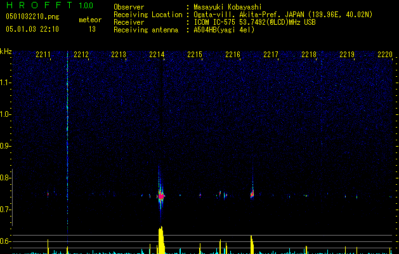Viewport: 399px width, 254px height.
Task: Click the filename 0501032210.png
Action: coord(32,17)
